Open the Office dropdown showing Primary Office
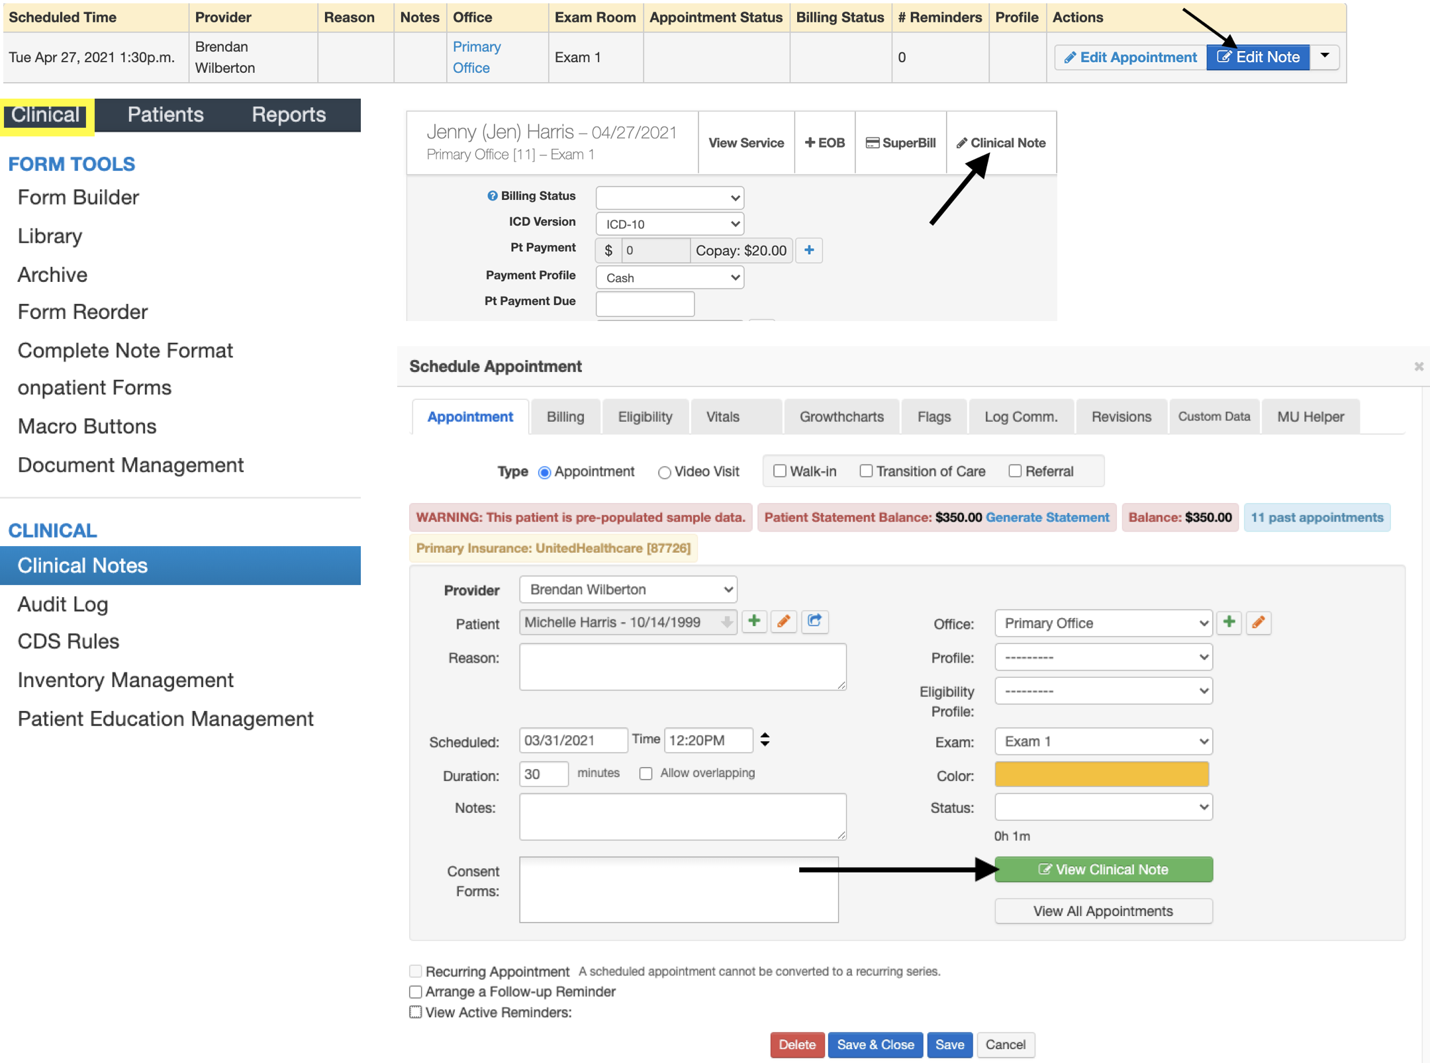This screenshot has width=1430, height=1063. (1103, 623)
